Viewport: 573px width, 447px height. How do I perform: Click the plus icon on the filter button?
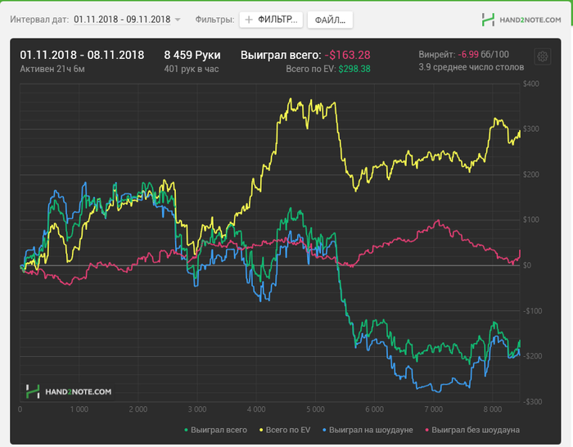click(x=249, y=20)
